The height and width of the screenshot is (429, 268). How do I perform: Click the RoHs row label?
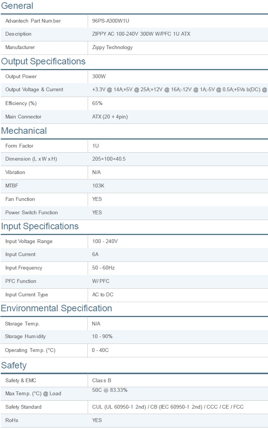pyautogui.click(x=11, y=420)
